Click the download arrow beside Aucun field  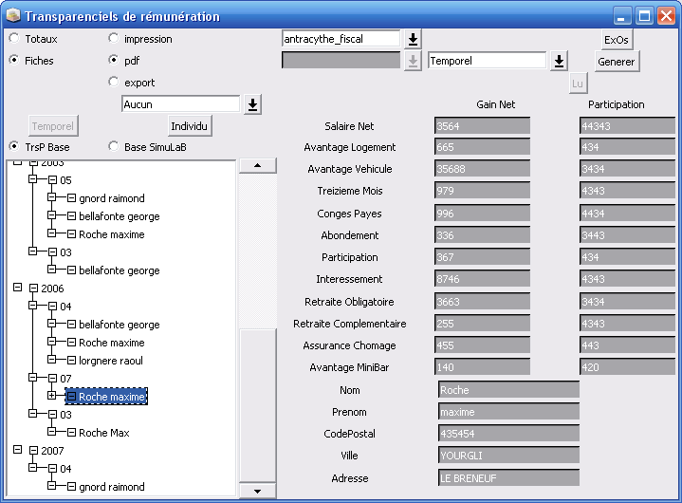[252, 104]
